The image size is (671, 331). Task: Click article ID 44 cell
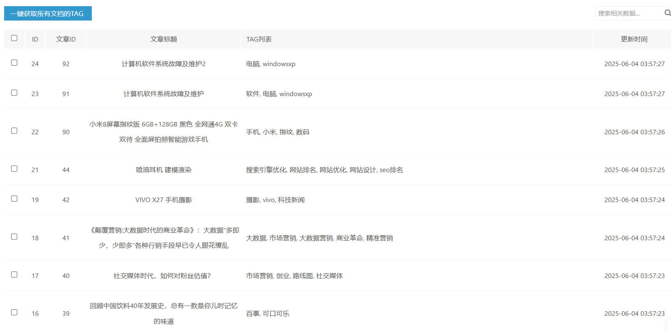coord(66,170)
